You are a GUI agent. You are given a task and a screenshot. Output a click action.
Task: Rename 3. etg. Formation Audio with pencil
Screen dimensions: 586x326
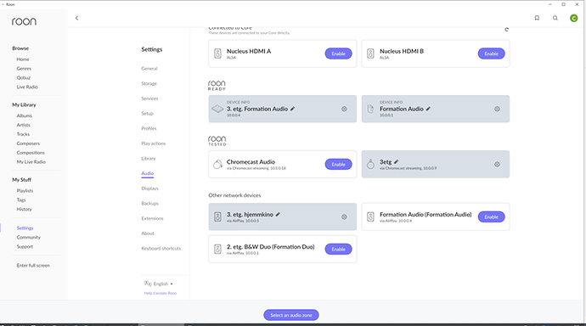[293, 109]
